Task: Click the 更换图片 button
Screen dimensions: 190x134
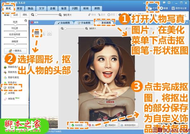Action: pyautogui.click(x=111, y=125)
